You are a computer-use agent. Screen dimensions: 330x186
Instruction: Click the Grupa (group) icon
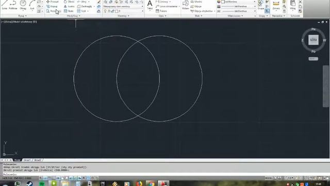point(261,5)
